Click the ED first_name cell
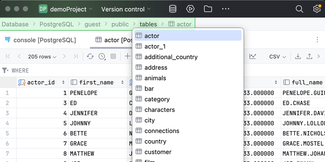 (x=98, y=103)
